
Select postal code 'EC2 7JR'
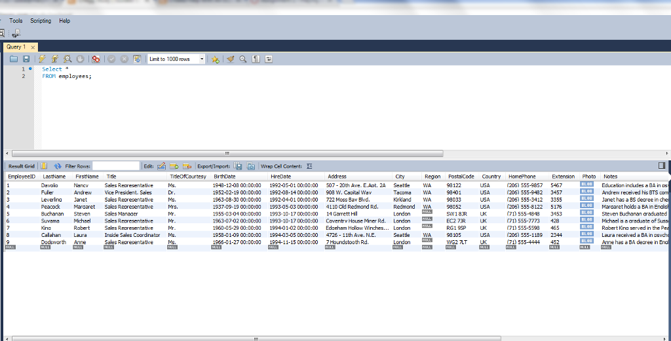coord(456,221)
